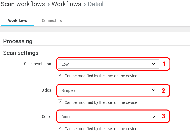
Task: Go to Workflows breadcrumb link
Action: point(66,4)
